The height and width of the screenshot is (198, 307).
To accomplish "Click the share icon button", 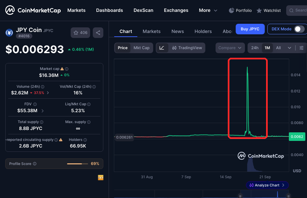I will click(x=98, y=33).
